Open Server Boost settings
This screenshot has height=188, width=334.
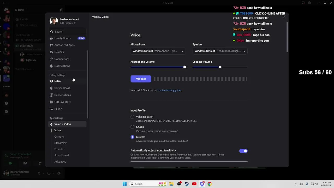(x=67, y=88)
